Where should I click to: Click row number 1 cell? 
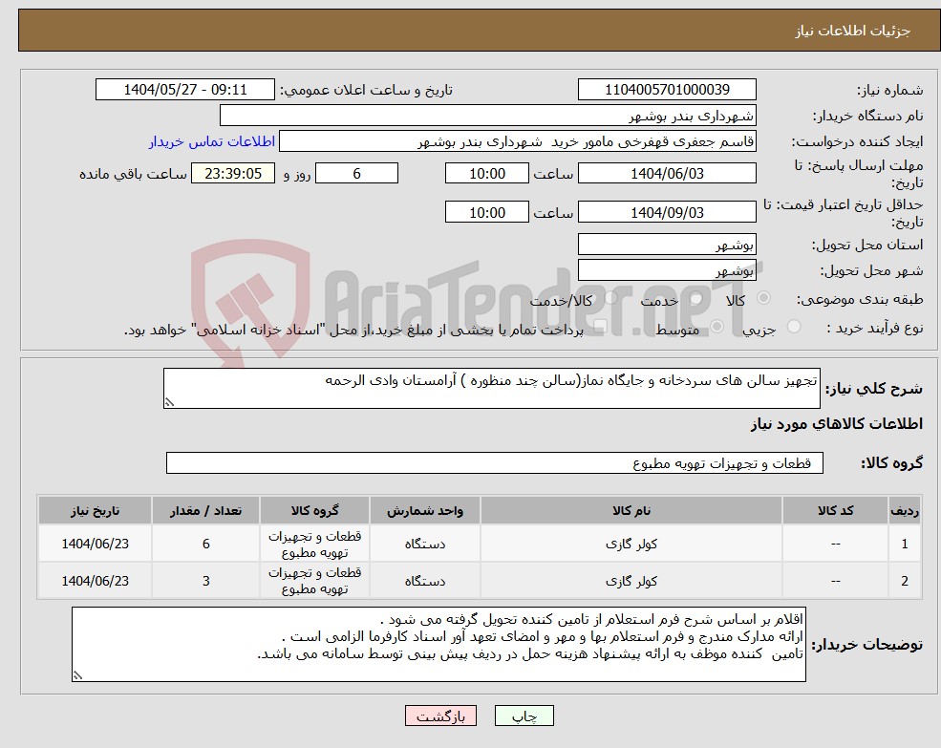[905, 544]
